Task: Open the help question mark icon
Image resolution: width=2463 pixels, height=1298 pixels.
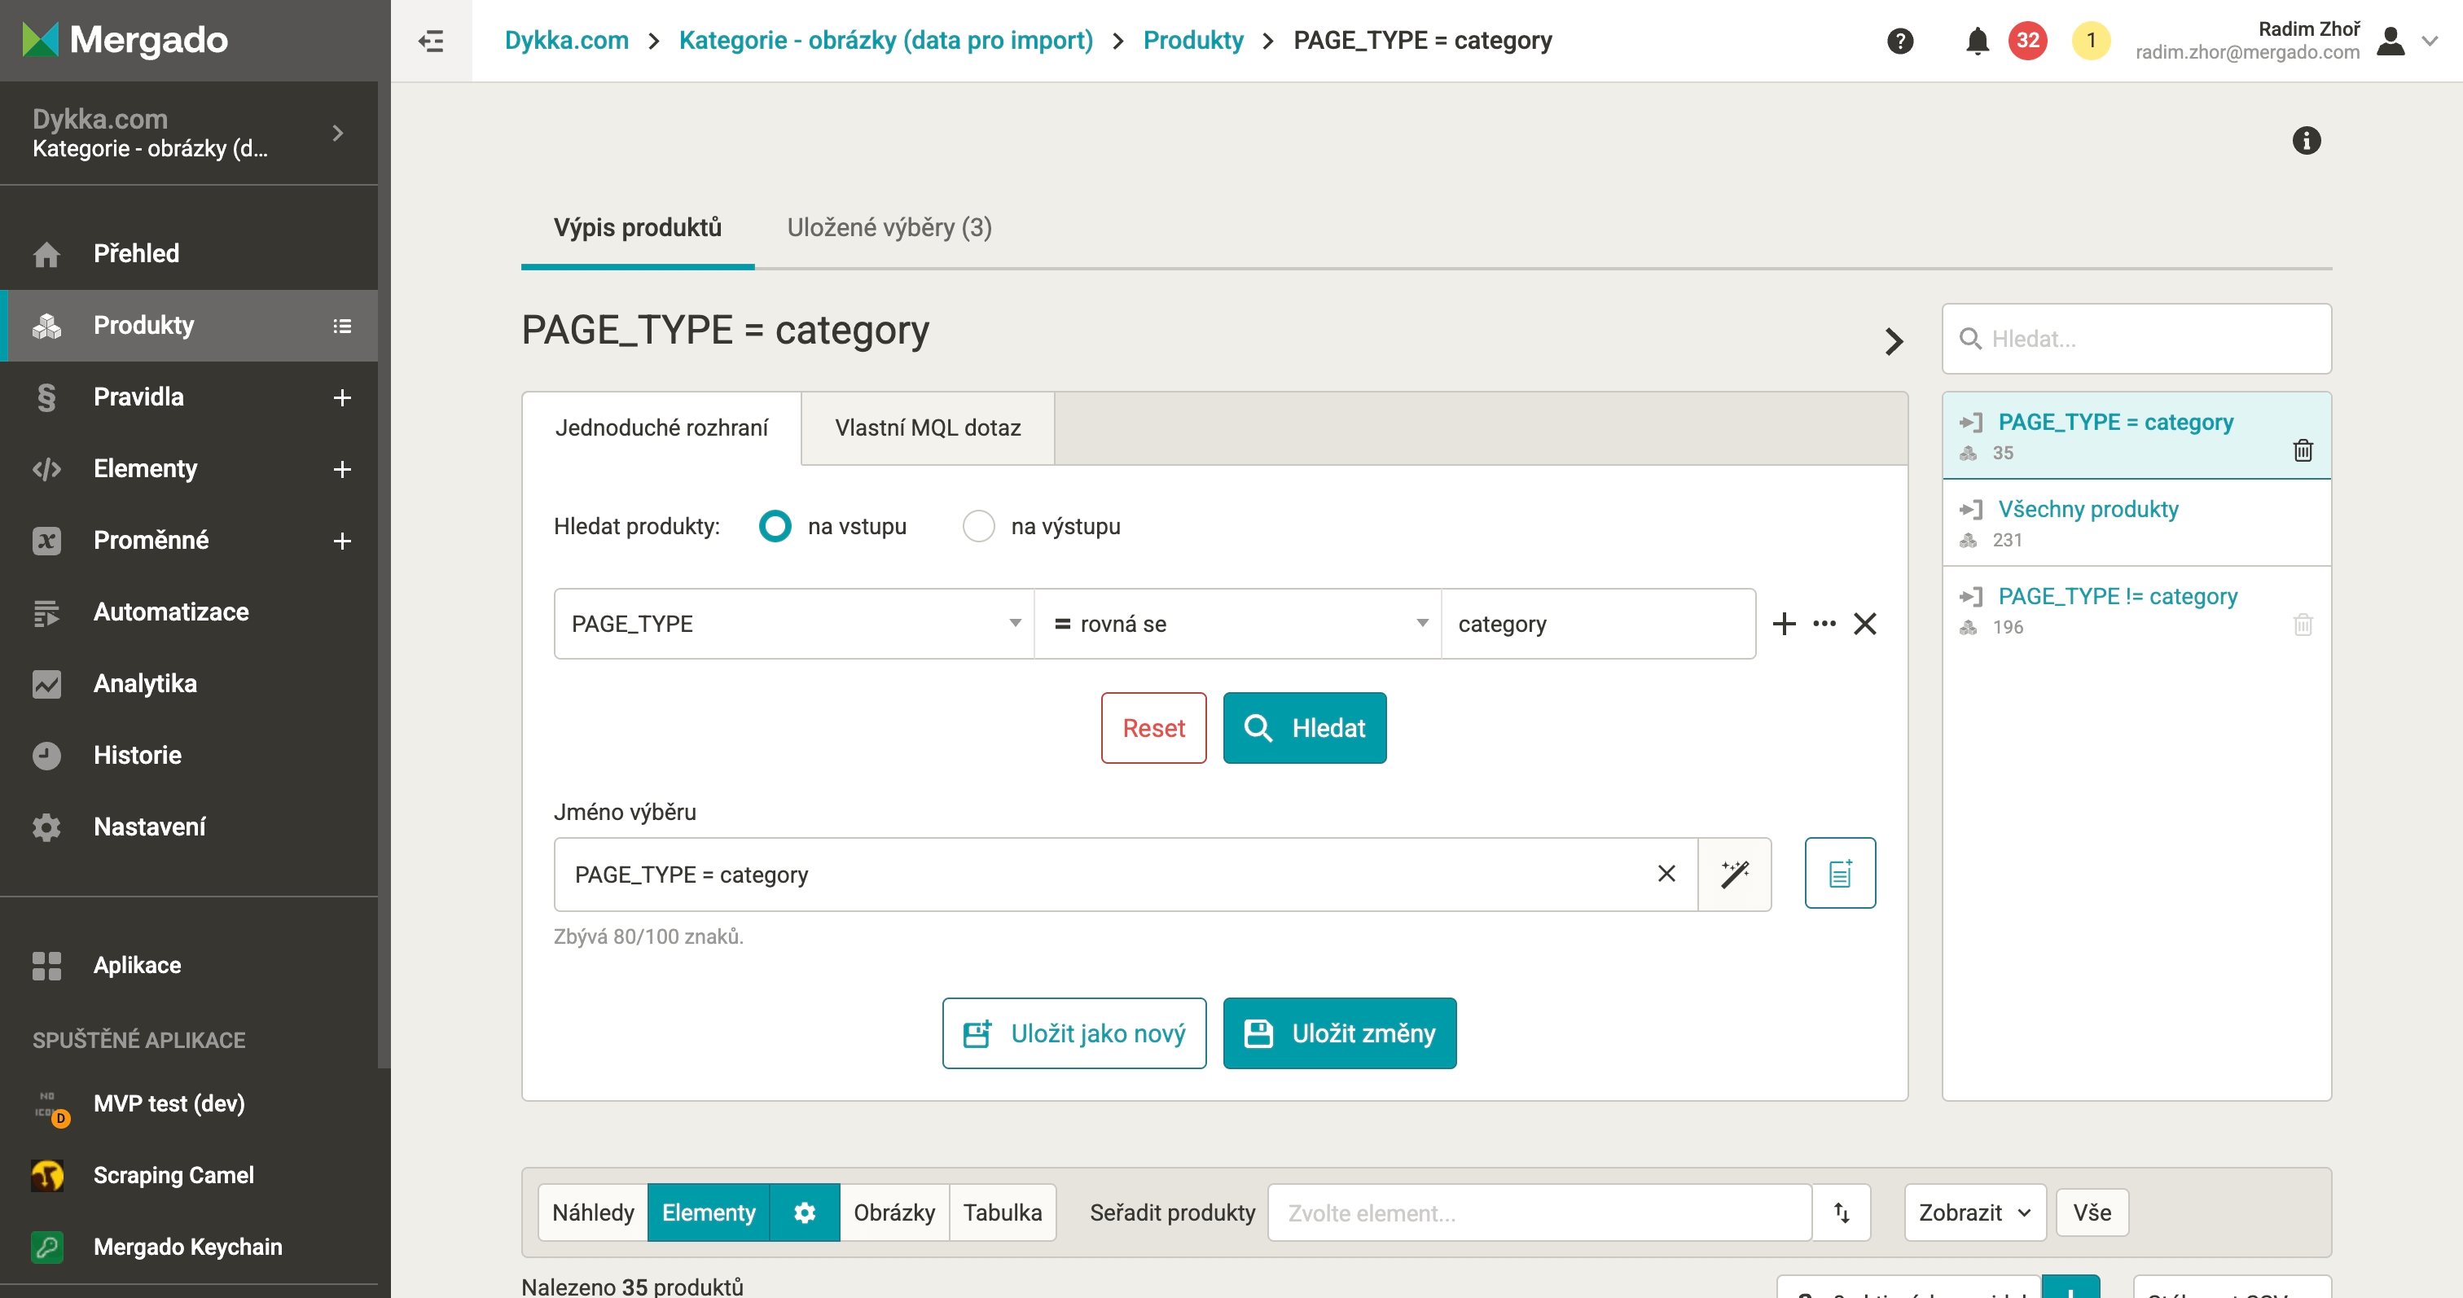Action: (x=1900, y=40)
